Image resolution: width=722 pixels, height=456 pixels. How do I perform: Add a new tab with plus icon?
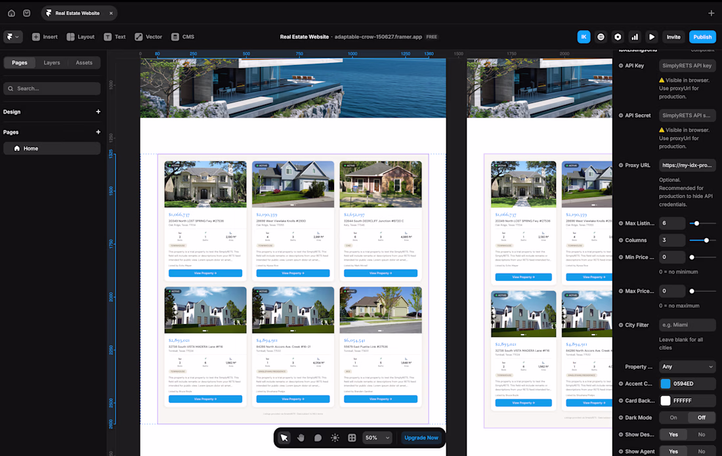point(711,13)
